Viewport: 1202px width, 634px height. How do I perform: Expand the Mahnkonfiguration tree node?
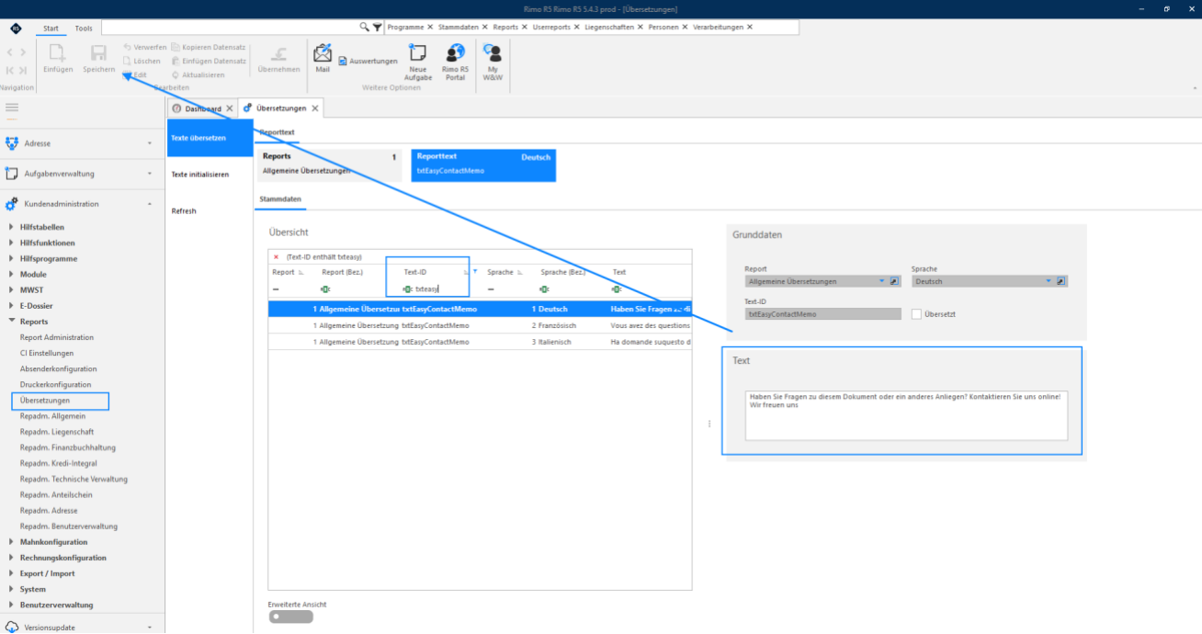[x=11, y=542]
